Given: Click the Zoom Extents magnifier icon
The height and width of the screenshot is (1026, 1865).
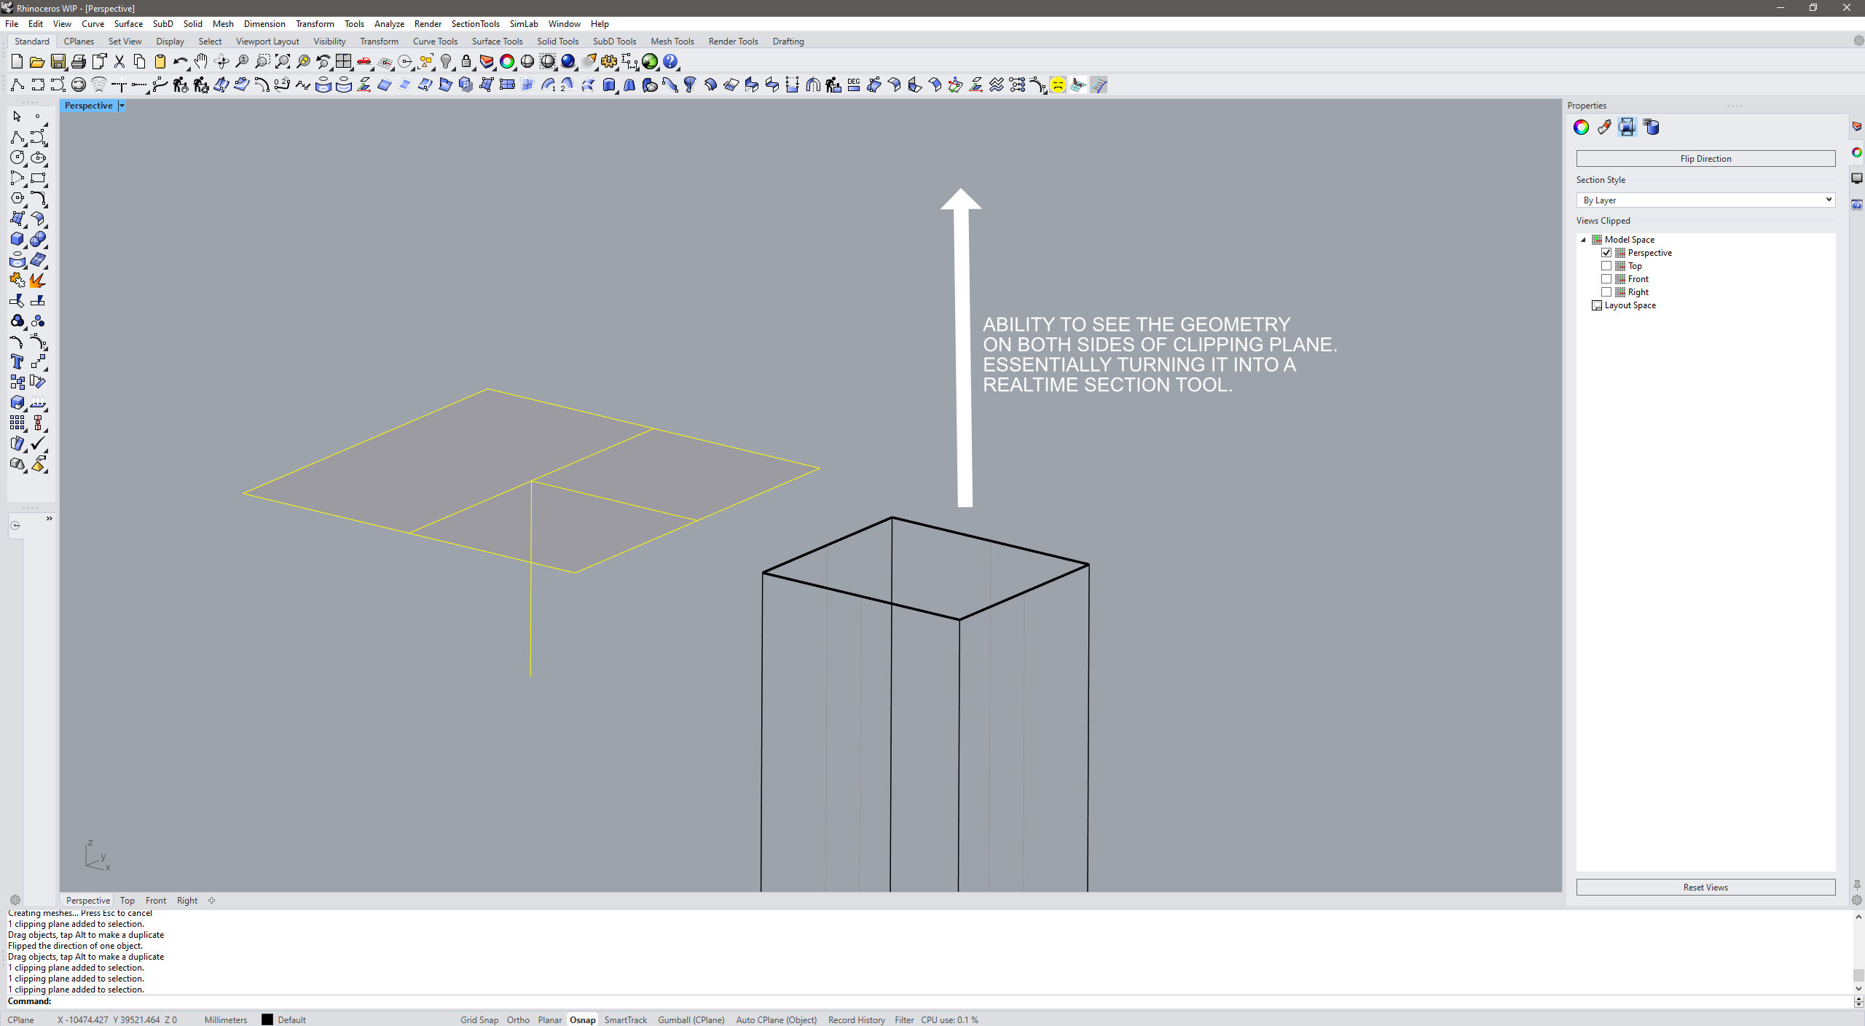Looking at the screenshot, I should [x=283, y=62].
